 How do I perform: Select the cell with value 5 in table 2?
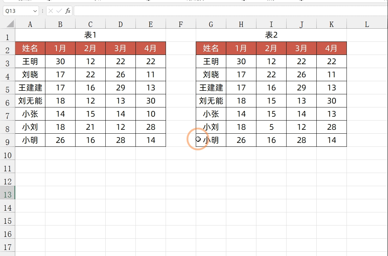click(x=271, y=127)
